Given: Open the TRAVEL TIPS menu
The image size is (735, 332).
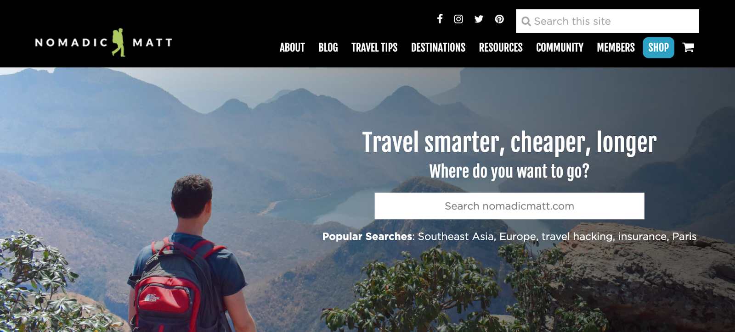Looking at the screenshot, I should (374, 47).
